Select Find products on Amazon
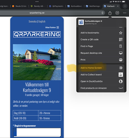The image size is (129, 138). [x=101, y=88]
